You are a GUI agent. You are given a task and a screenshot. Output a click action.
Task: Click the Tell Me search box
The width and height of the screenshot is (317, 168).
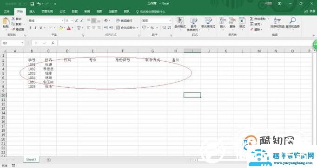pyautogui.click(x=151, y=12)
